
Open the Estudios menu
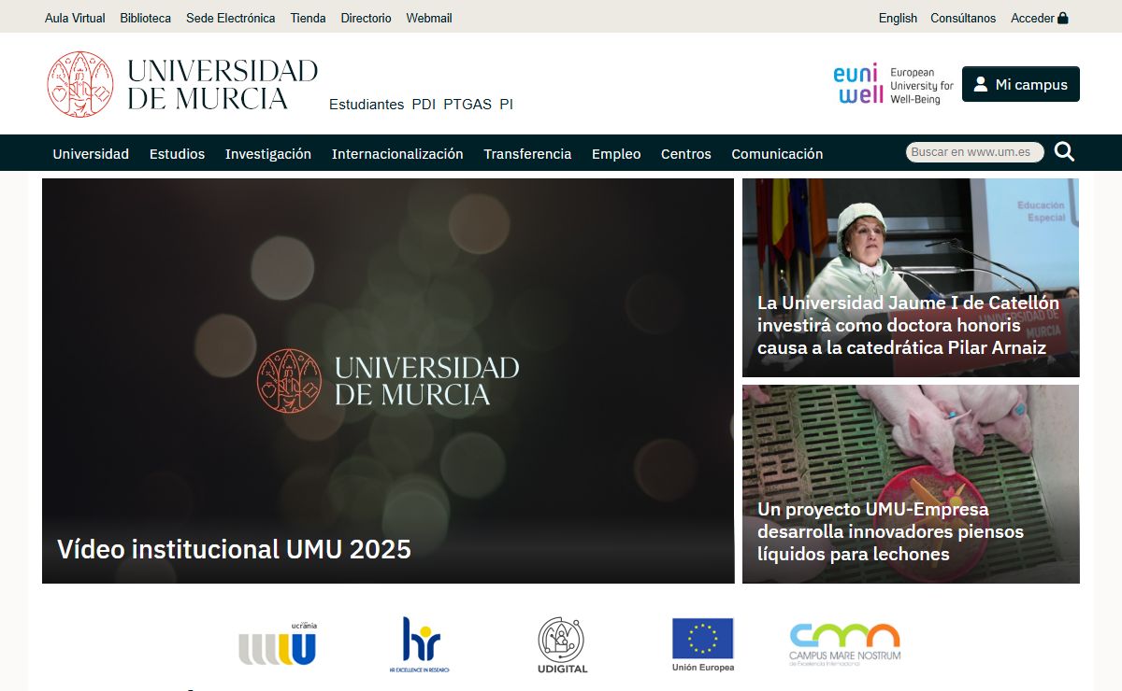click(177, 154)
